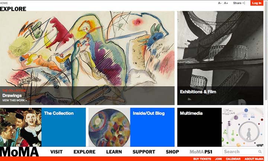The width and height of the screenshot is (268, 161).
Task: Click the MoMA logo
Action: coord(19,152)
